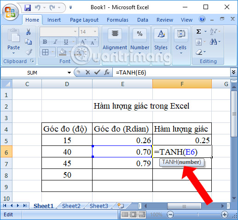This screenshot has height=220, width=238.
Task: Cancel formula entry with X
Action: 88,72
